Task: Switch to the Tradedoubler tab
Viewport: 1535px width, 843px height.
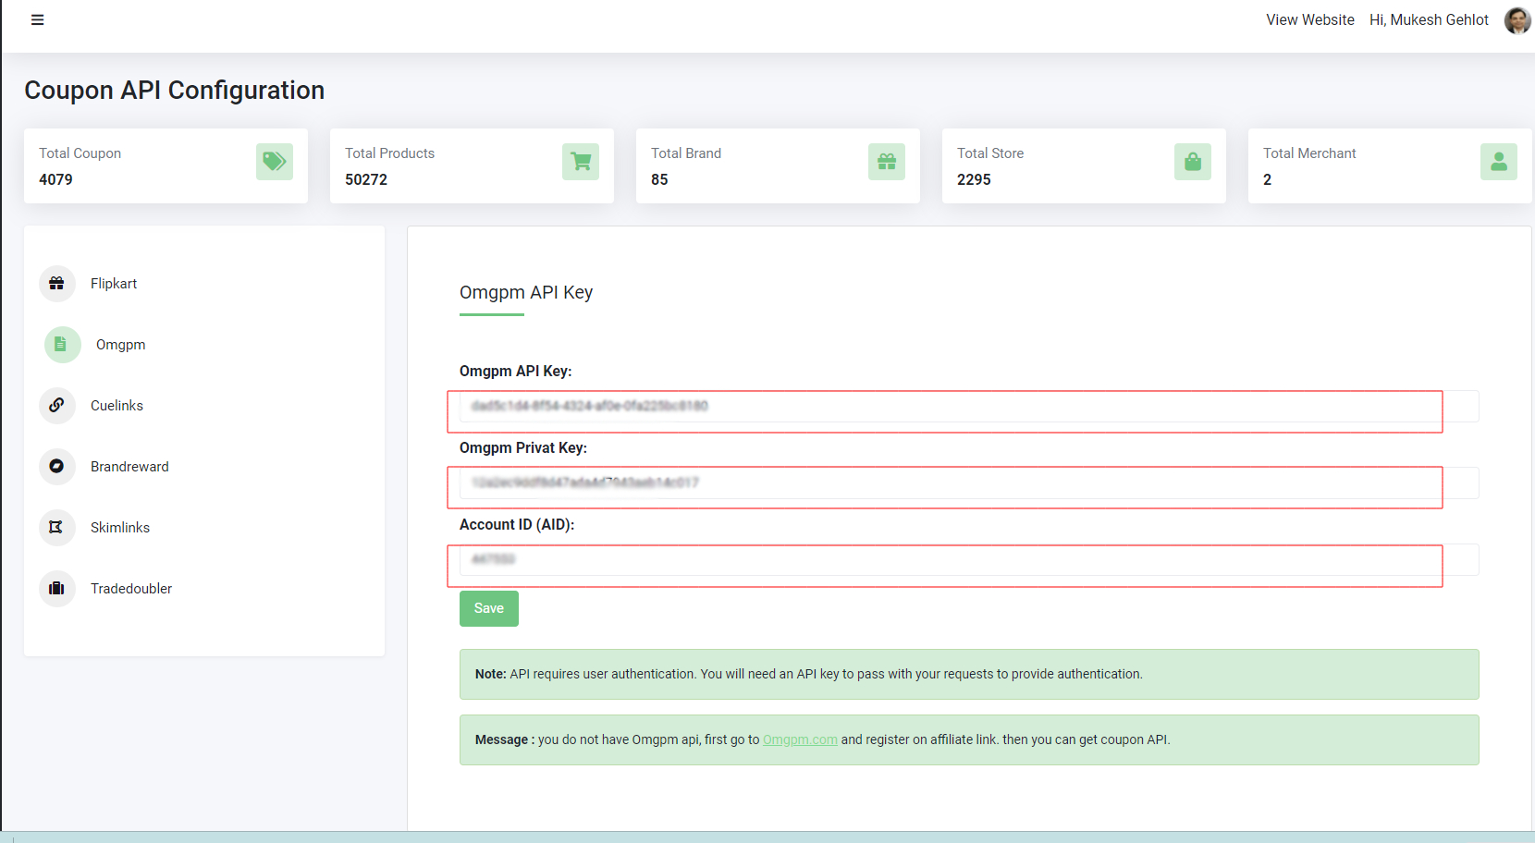Action: click(130, 589)
